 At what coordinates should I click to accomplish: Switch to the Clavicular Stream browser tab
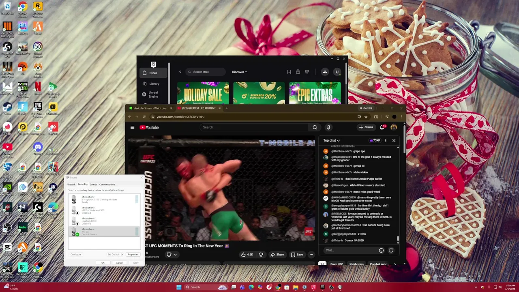150,108
